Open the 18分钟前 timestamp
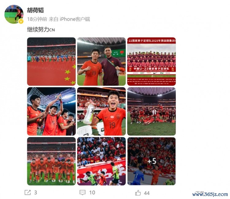The width and height of the screenshot is (230, 199). click(37, 19)
